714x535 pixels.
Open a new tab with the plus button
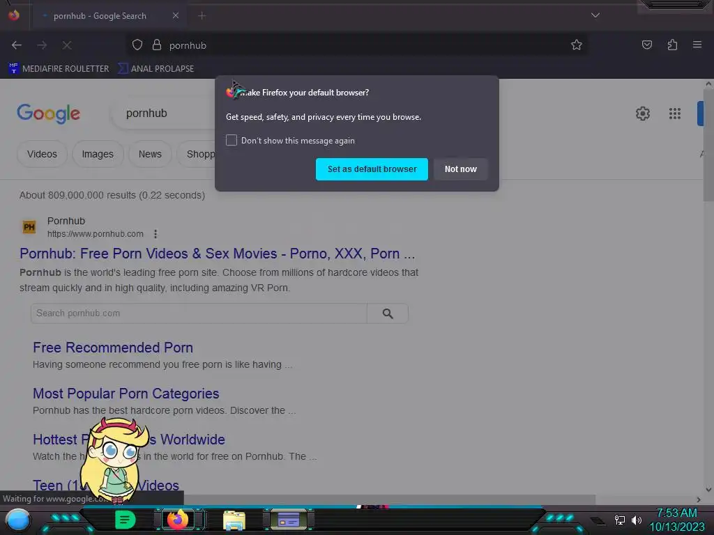[x=202, y=16]
